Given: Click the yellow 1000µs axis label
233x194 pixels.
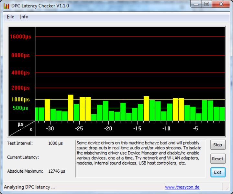Looking at the screenshot, I should tap(20, 100).
